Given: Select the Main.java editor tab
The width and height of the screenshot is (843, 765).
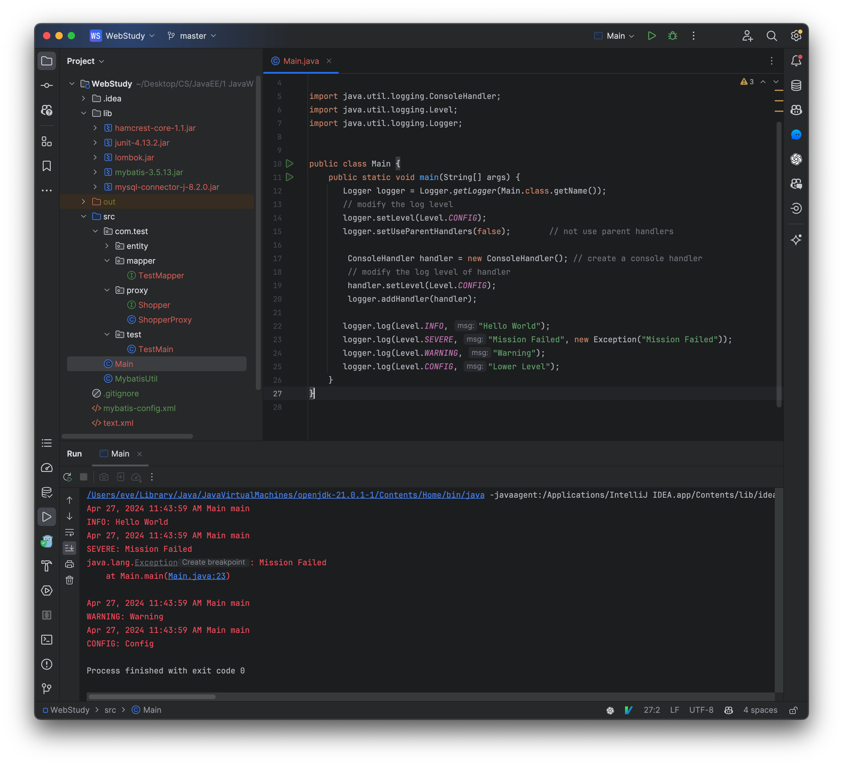Looking at the screenshot, I should point(300,61).
